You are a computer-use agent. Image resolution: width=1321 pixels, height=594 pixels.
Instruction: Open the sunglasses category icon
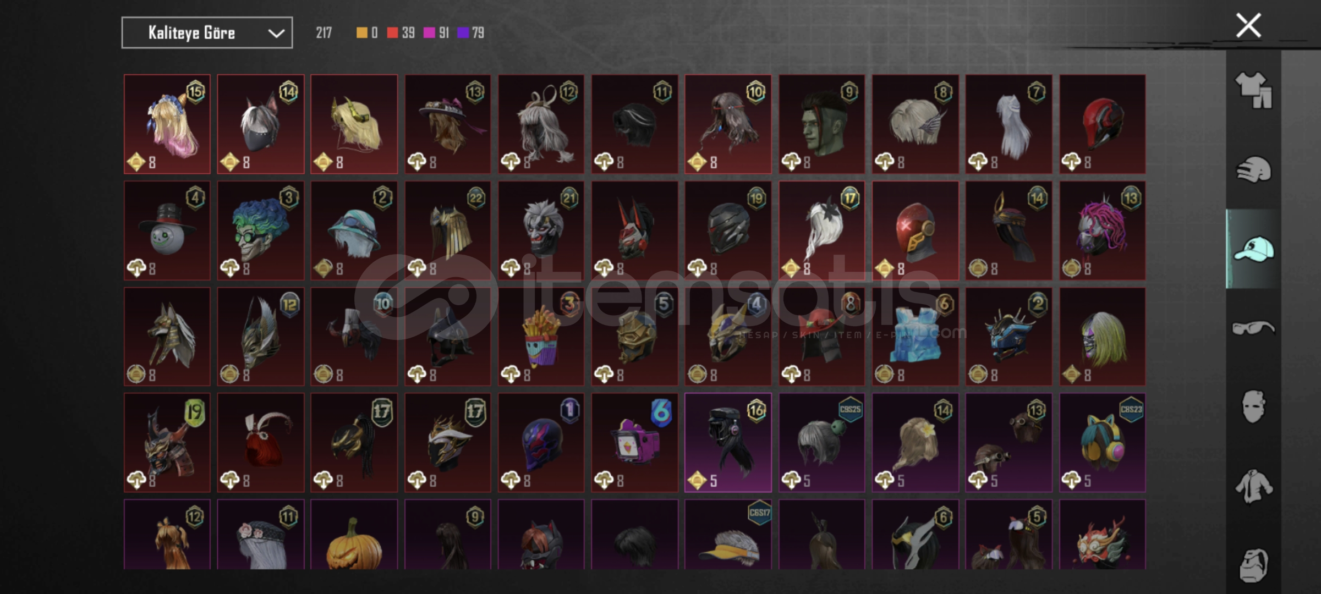click(1253, 328)
